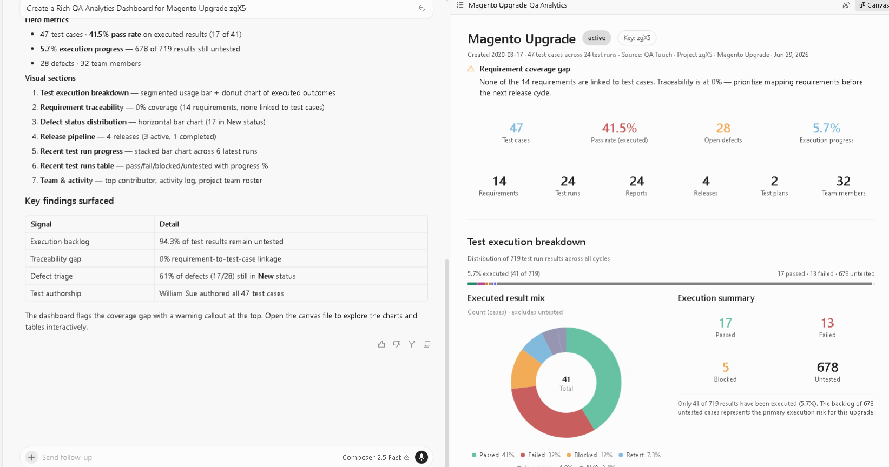This screenshot has height=467, width=889.
Task: Click the thumbs down feedback icon
Action: (x=397, y=344)
